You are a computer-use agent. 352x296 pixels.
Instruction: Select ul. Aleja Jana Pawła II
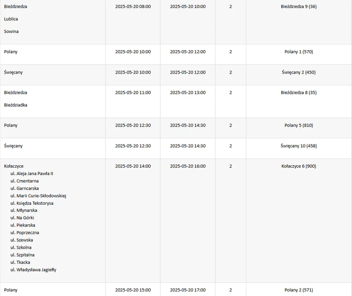pos(32,173)
